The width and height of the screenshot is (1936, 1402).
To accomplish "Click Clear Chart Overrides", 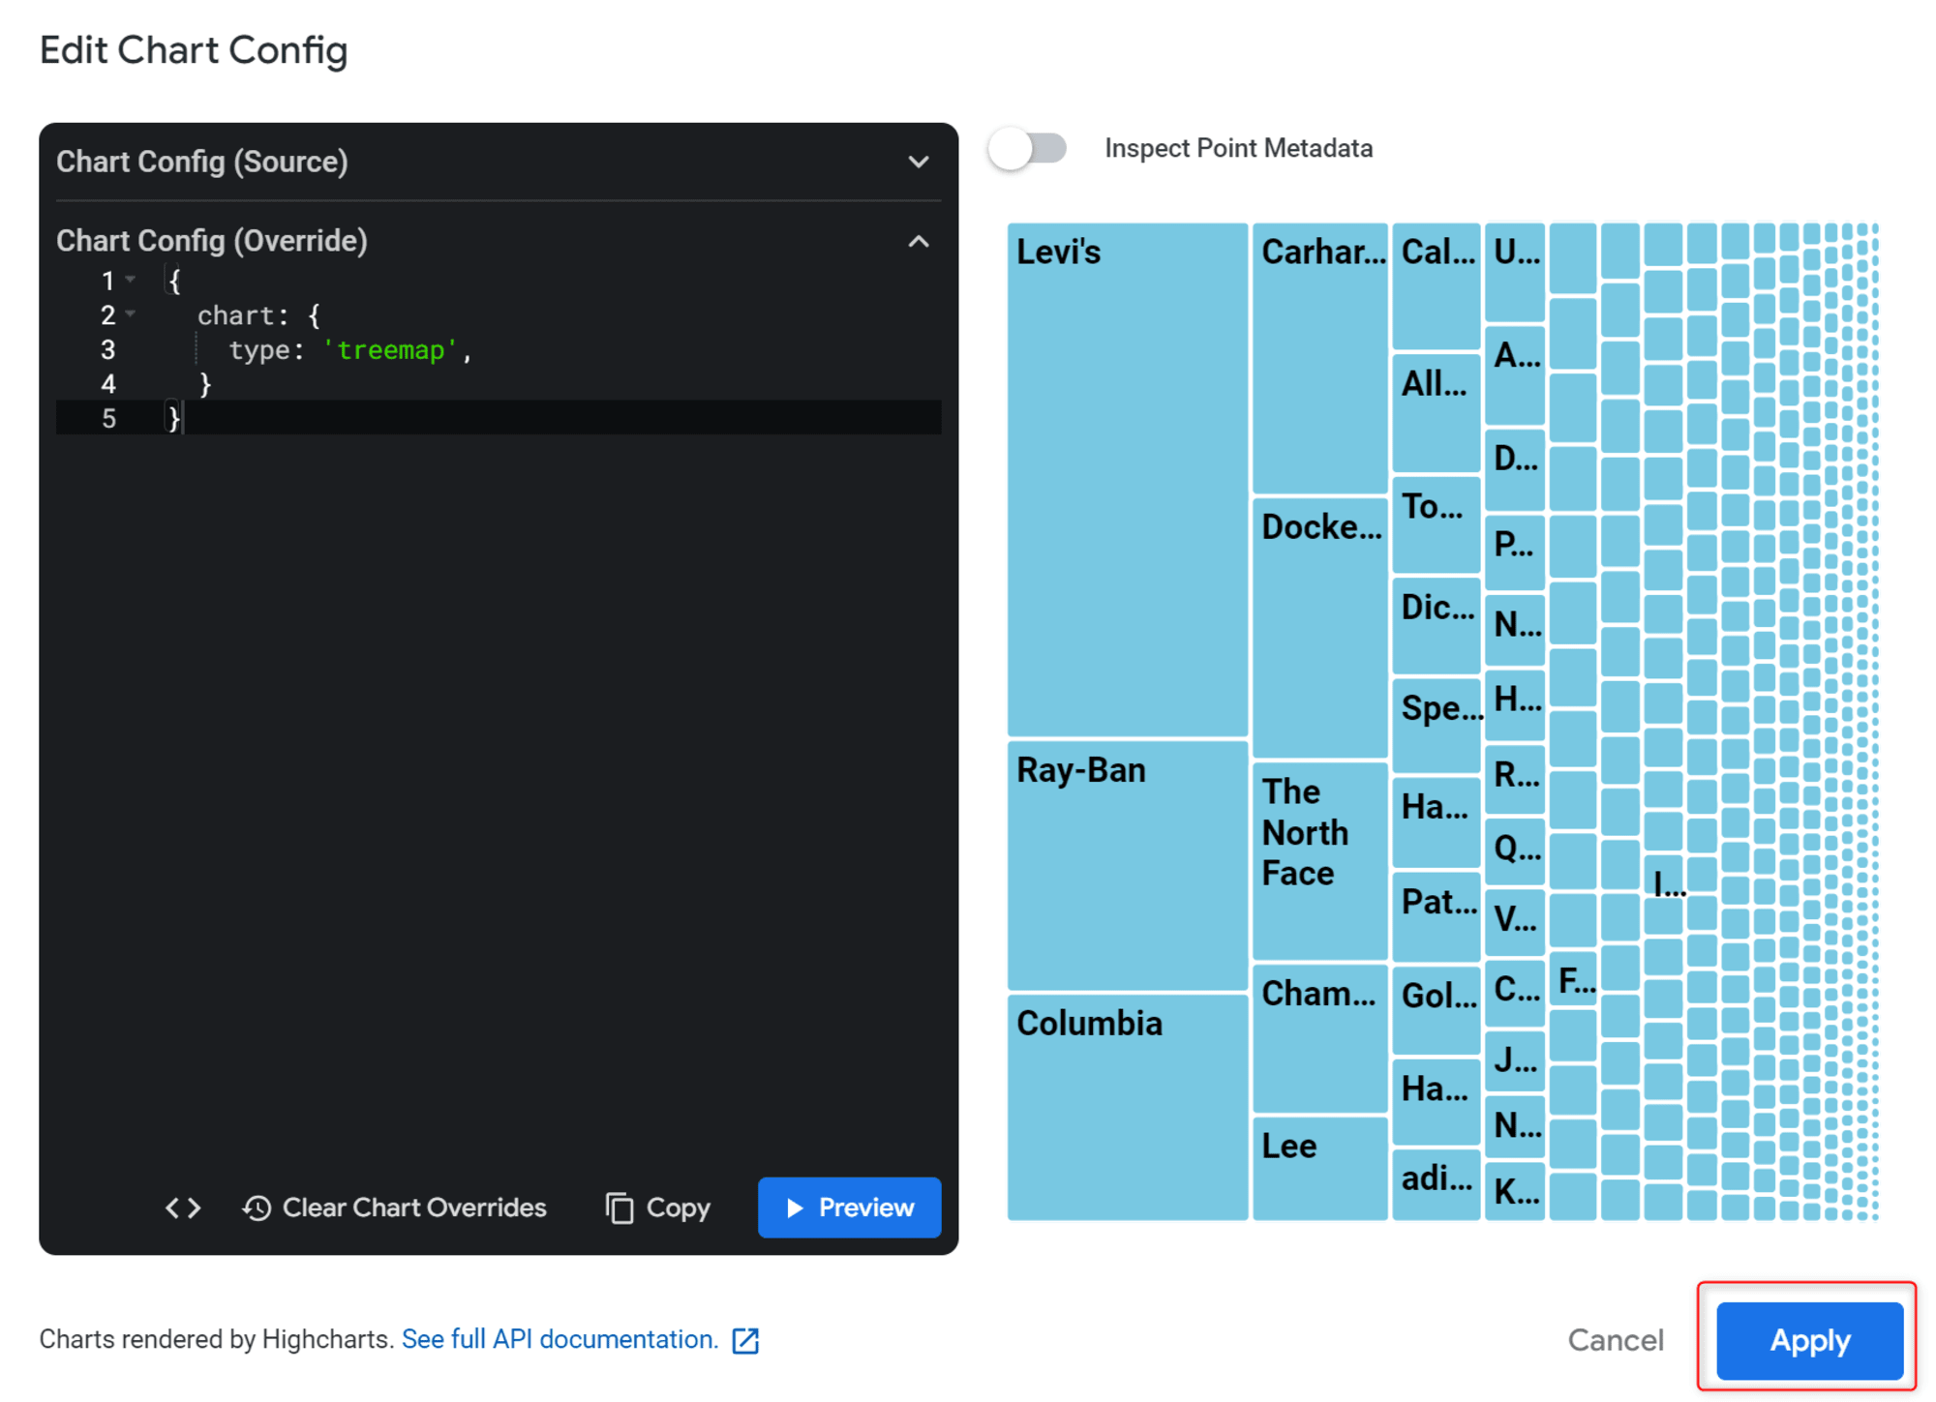I will click(394, 1208).
